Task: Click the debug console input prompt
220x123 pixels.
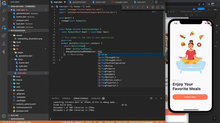Action: point(107,119)
